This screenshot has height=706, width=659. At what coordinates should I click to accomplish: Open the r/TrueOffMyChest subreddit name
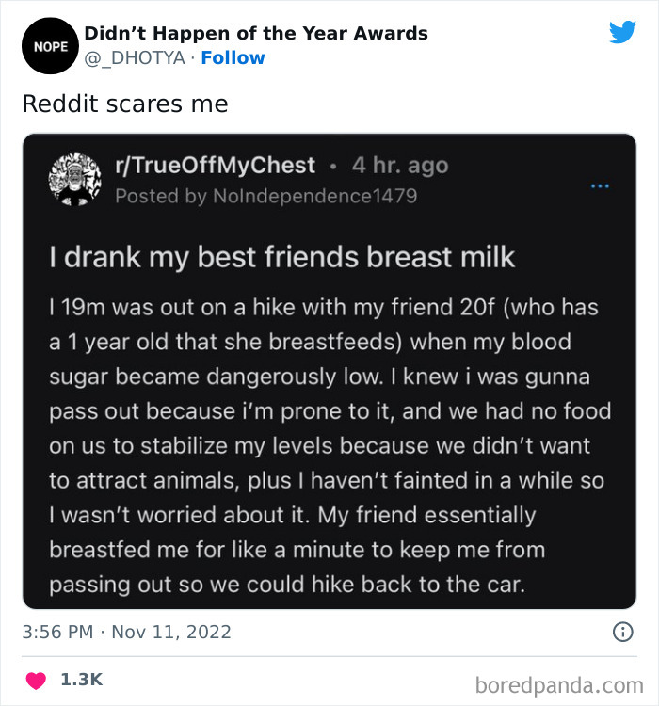214,166
